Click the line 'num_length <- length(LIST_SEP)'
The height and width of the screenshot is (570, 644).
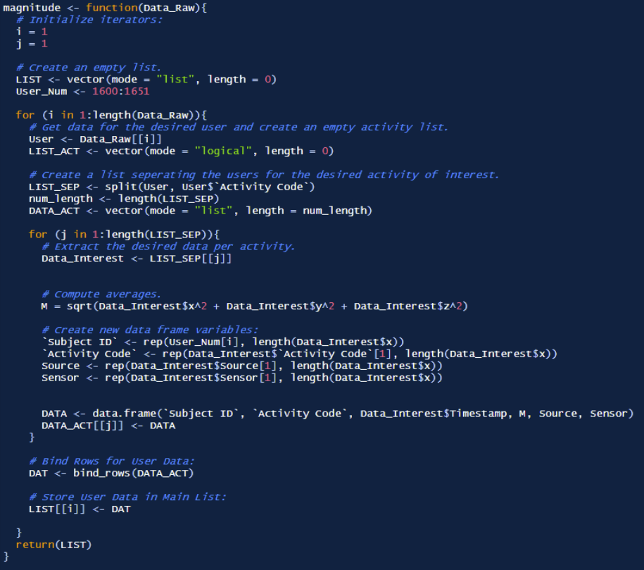124,199
